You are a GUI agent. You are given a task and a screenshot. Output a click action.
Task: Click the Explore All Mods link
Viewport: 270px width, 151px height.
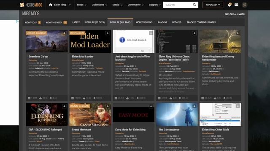pyautogui.click(x=235, y=14)
